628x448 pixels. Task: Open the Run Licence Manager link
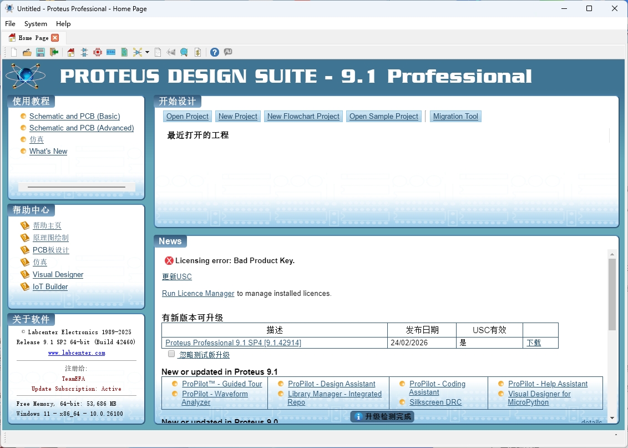pyautogui.click(x=197, y=293)
